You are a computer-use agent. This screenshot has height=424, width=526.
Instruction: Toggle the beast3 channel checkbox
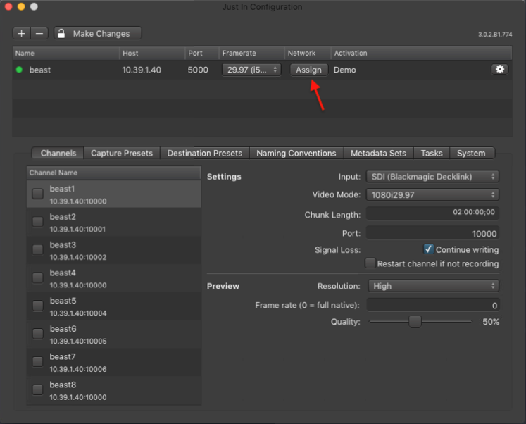click(x=37, y=250)
